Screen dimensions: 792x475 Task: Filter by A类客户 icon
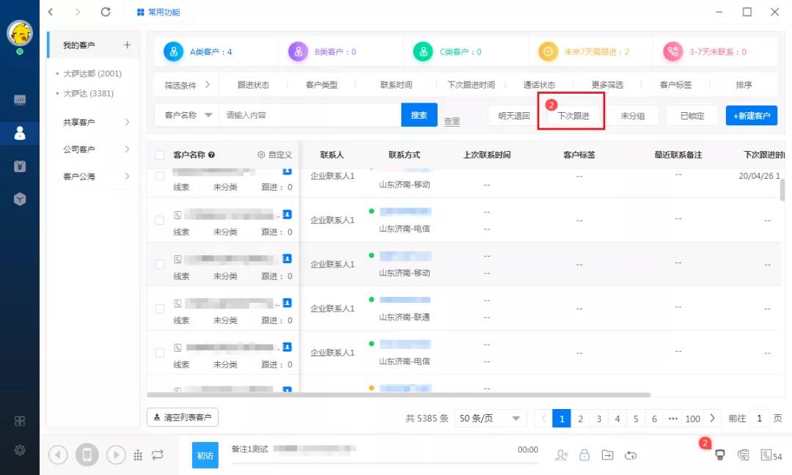(173, 51)
